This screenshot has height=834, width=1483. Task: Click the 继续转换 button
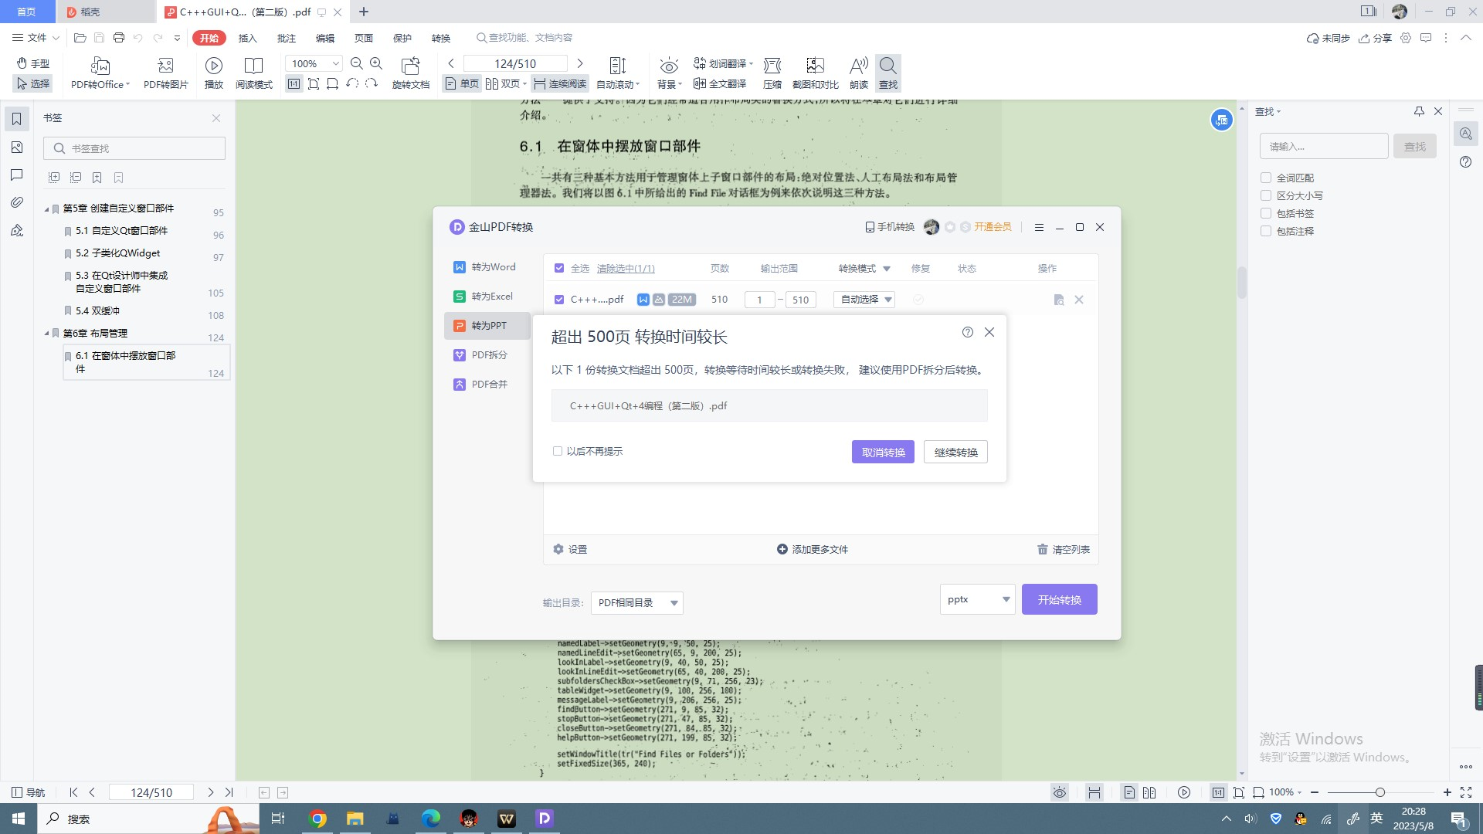pyautogui.click(x=955, y=453)
